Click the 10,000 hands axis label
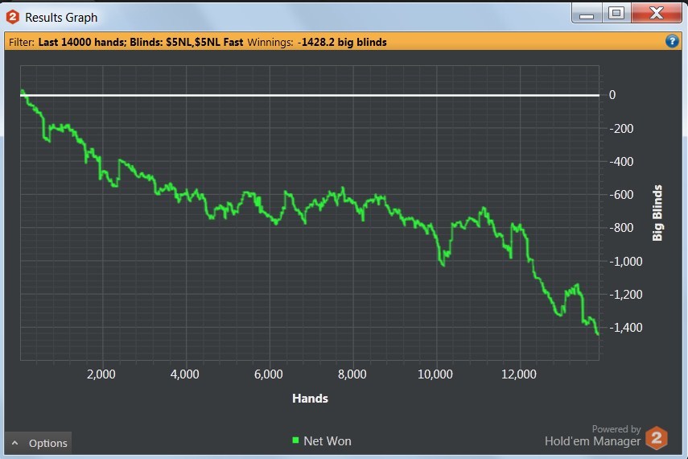The width and height of the screenshot is (688, 459). coord(435,374)
